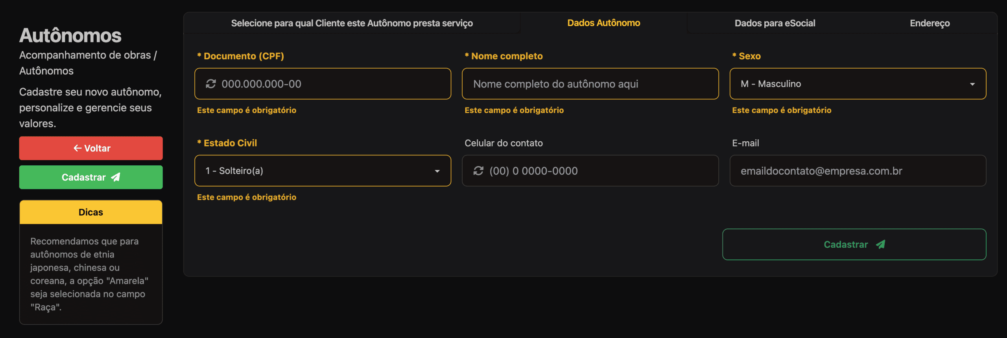The width and height of the screenshot is (1007, 338).
Task: Select the Dados Autônomo tab
Action: [x=603, y=23]
